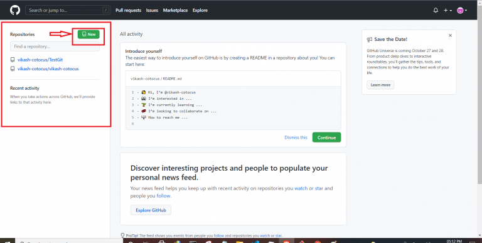Click the Find a repository field

[55, 46]
